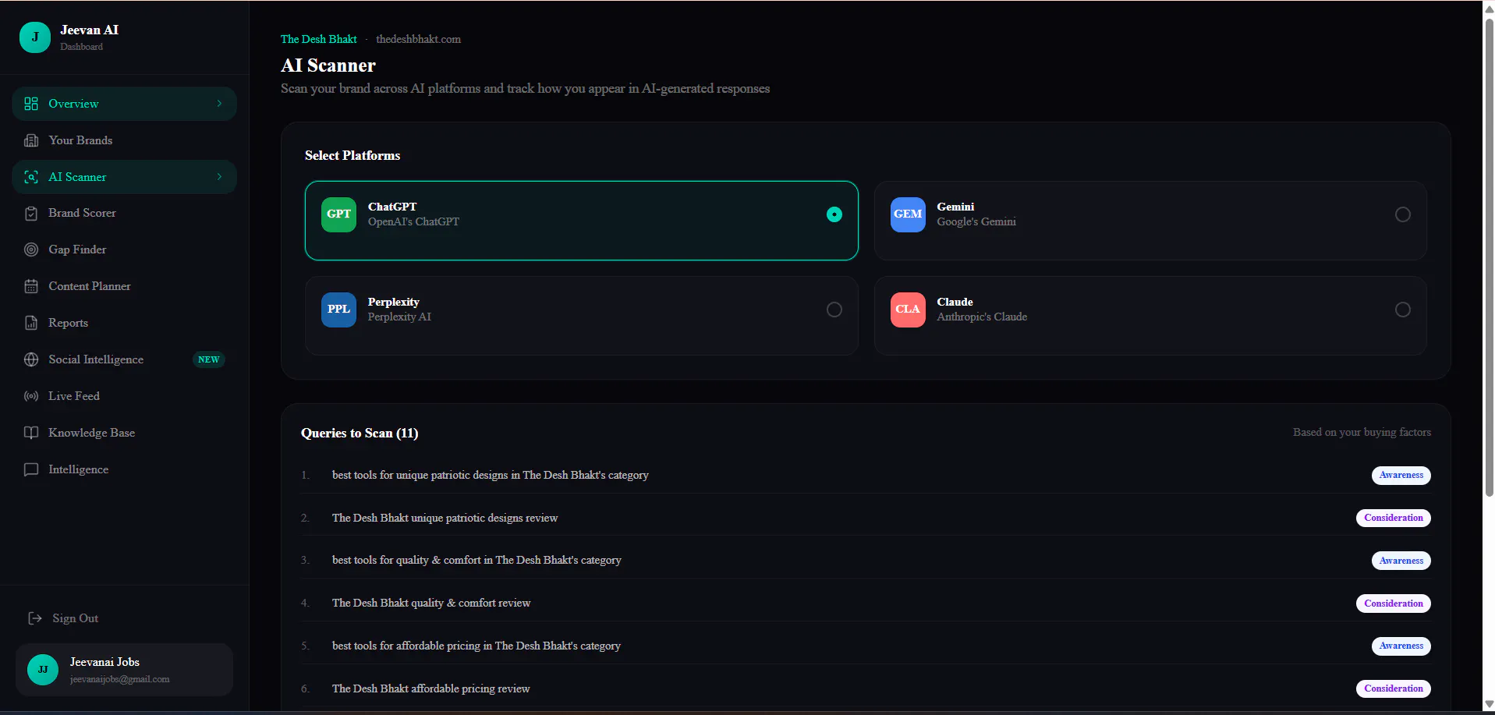Click query 'best tools for quality & comfort'

coord(476,560)
